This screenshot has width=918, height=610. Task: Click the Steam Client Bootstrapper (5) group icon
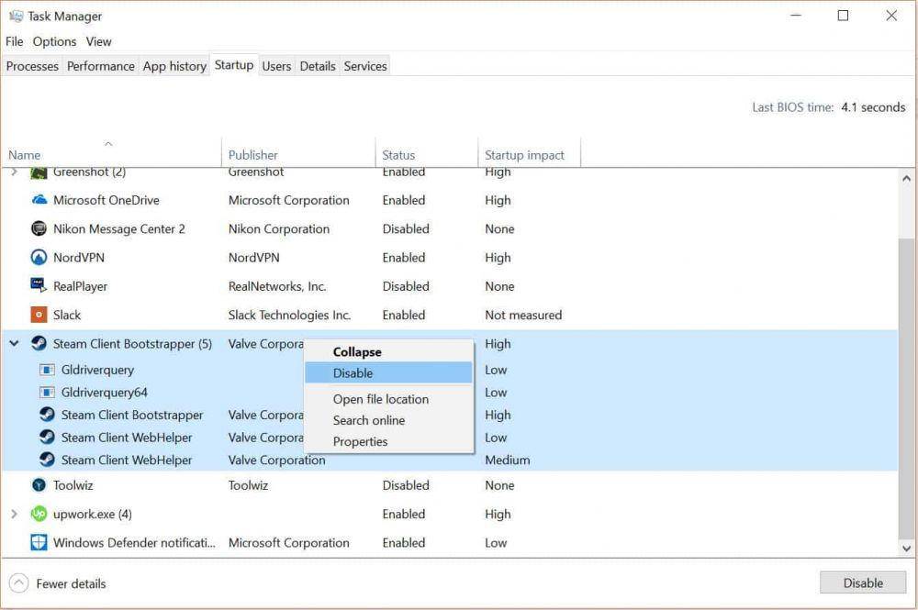tap(39, 343)
